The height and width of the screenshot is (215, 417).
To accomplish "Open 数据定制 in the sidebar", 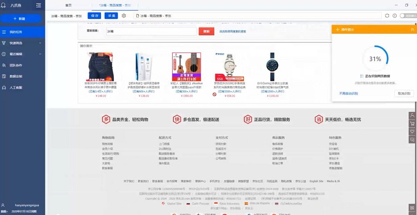I will point(16,77).
